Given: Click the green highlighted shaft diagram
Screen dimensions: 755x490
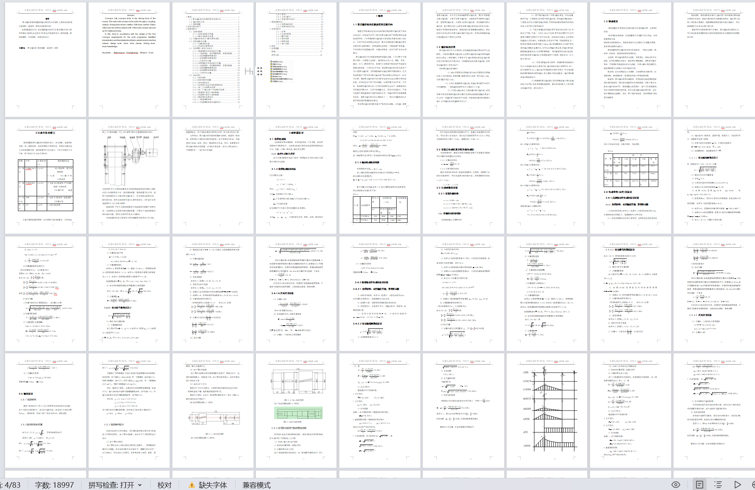Looking at the screenshot, I should pos(299,413).
